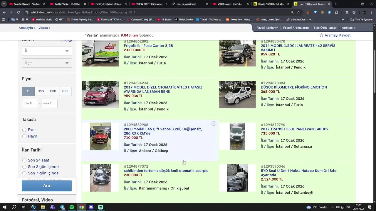Viewport: 376px width, 211px height.
Task: Click the blue Ara search button
Action: point(47,186)
